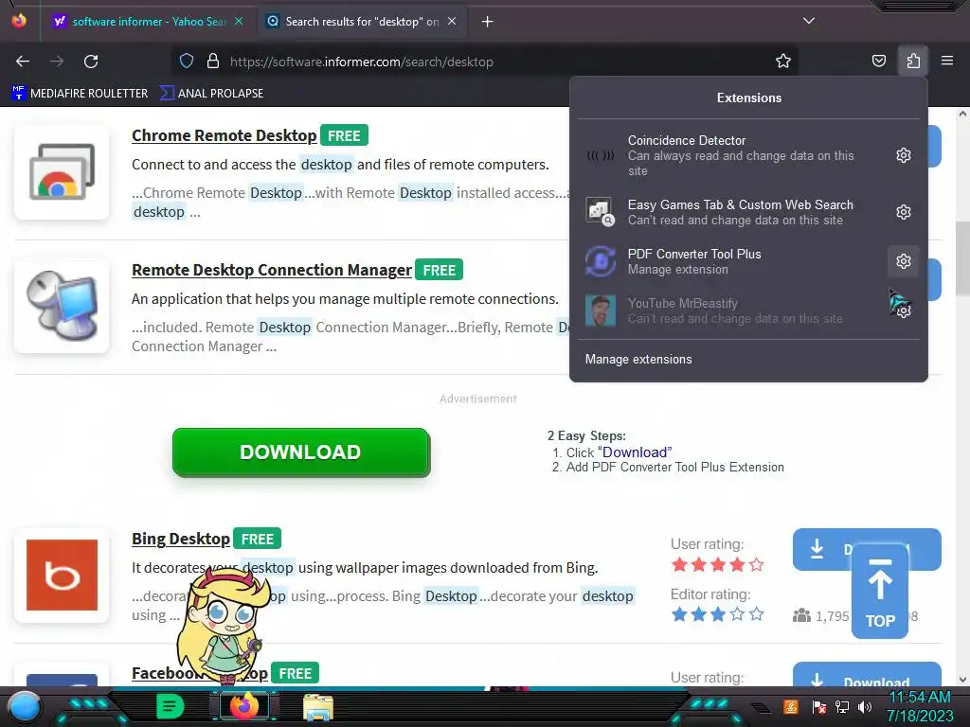Click the Download button for Bing Desktop

(x=823, y=549)
